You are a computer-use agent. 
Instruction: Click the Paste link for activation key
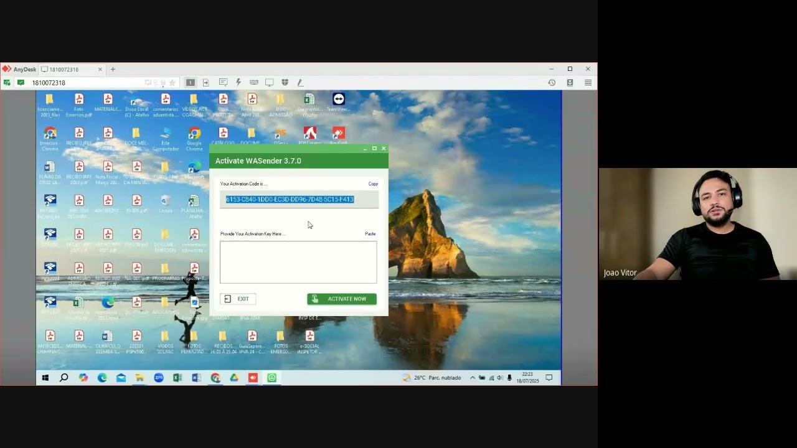(370, 234)
